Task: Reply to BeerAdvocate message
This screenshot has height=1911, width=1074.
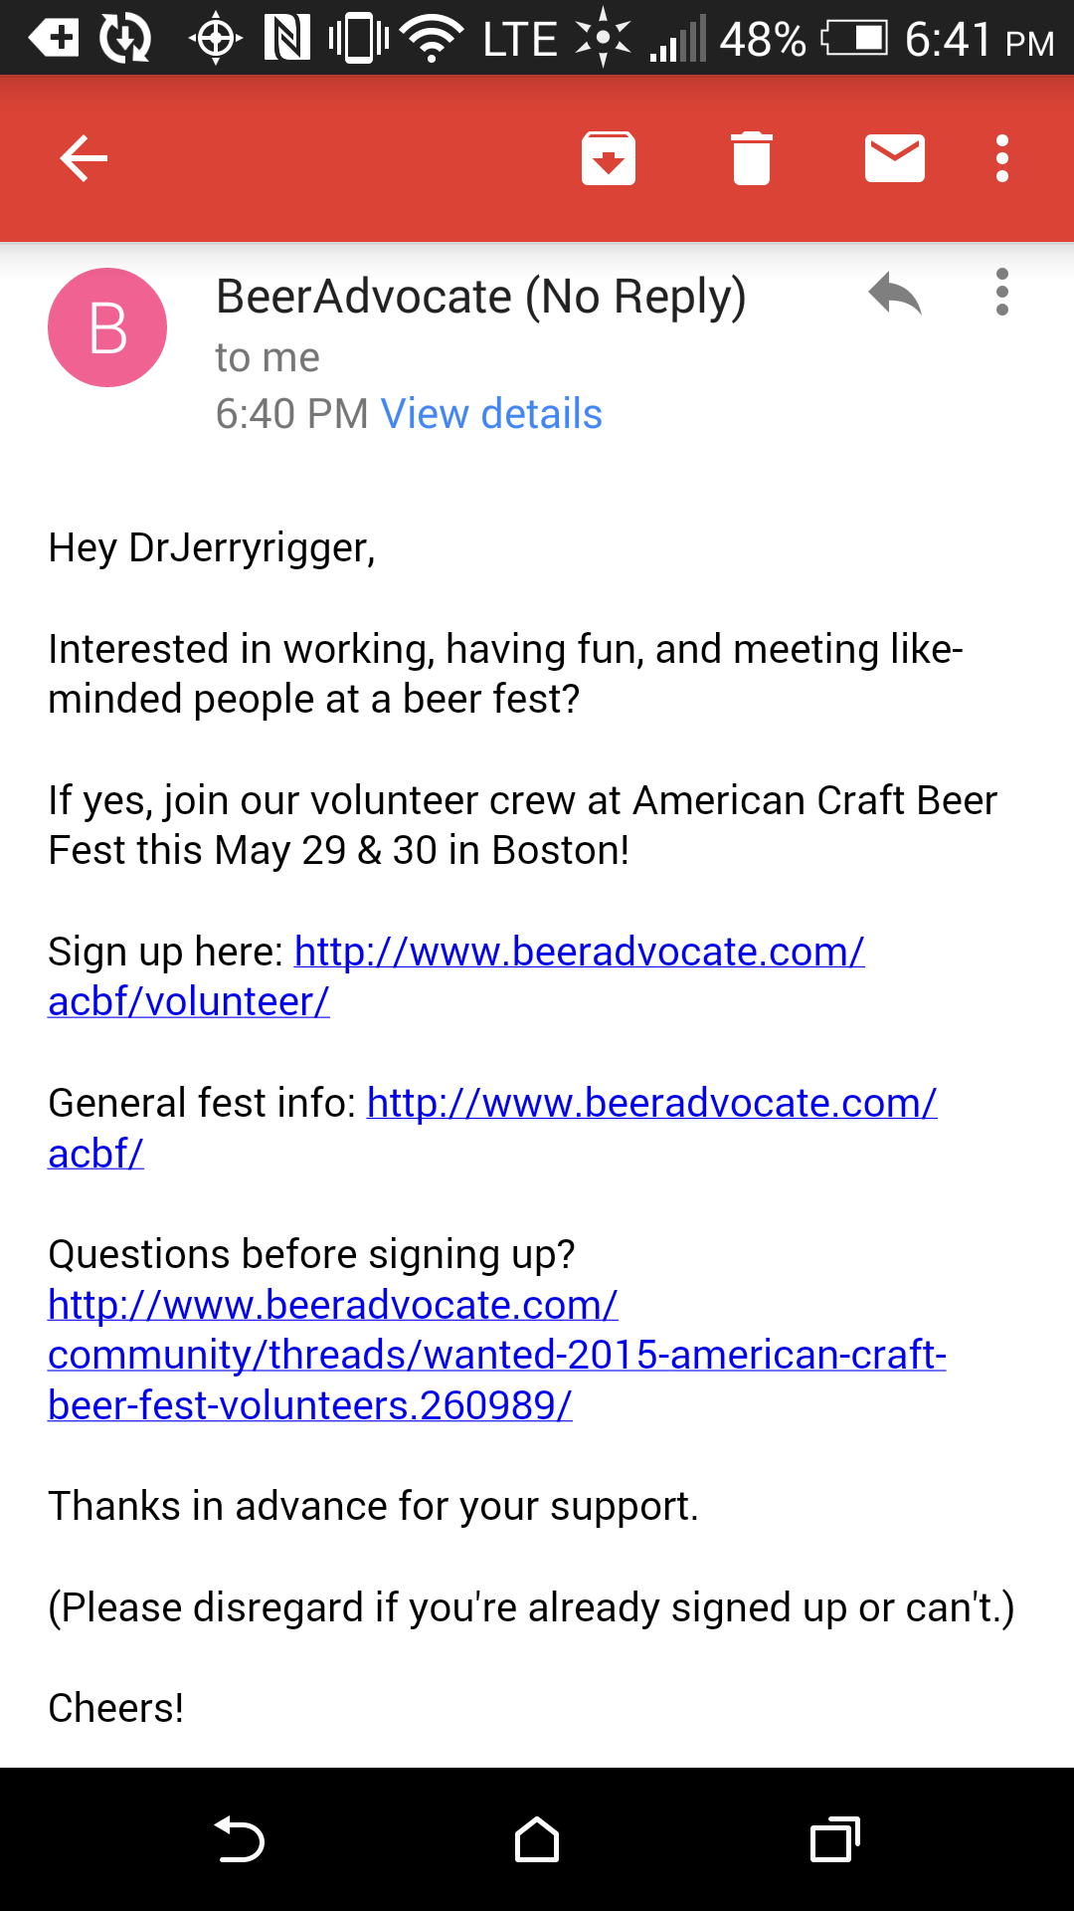Action: [x=894, y=294]
